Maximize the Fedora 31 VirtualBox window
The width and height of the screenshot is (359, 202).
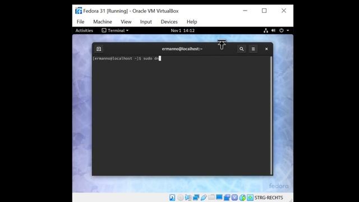[264, 11]
